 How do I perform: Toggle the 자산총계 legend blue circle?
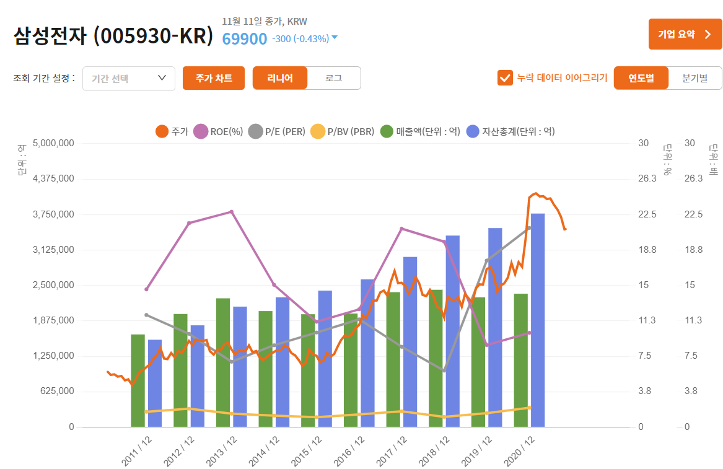tap(473, 131)
